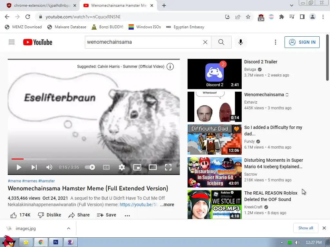Open the youtu.be link in description

pyautogui.click(x=139, y=205)
